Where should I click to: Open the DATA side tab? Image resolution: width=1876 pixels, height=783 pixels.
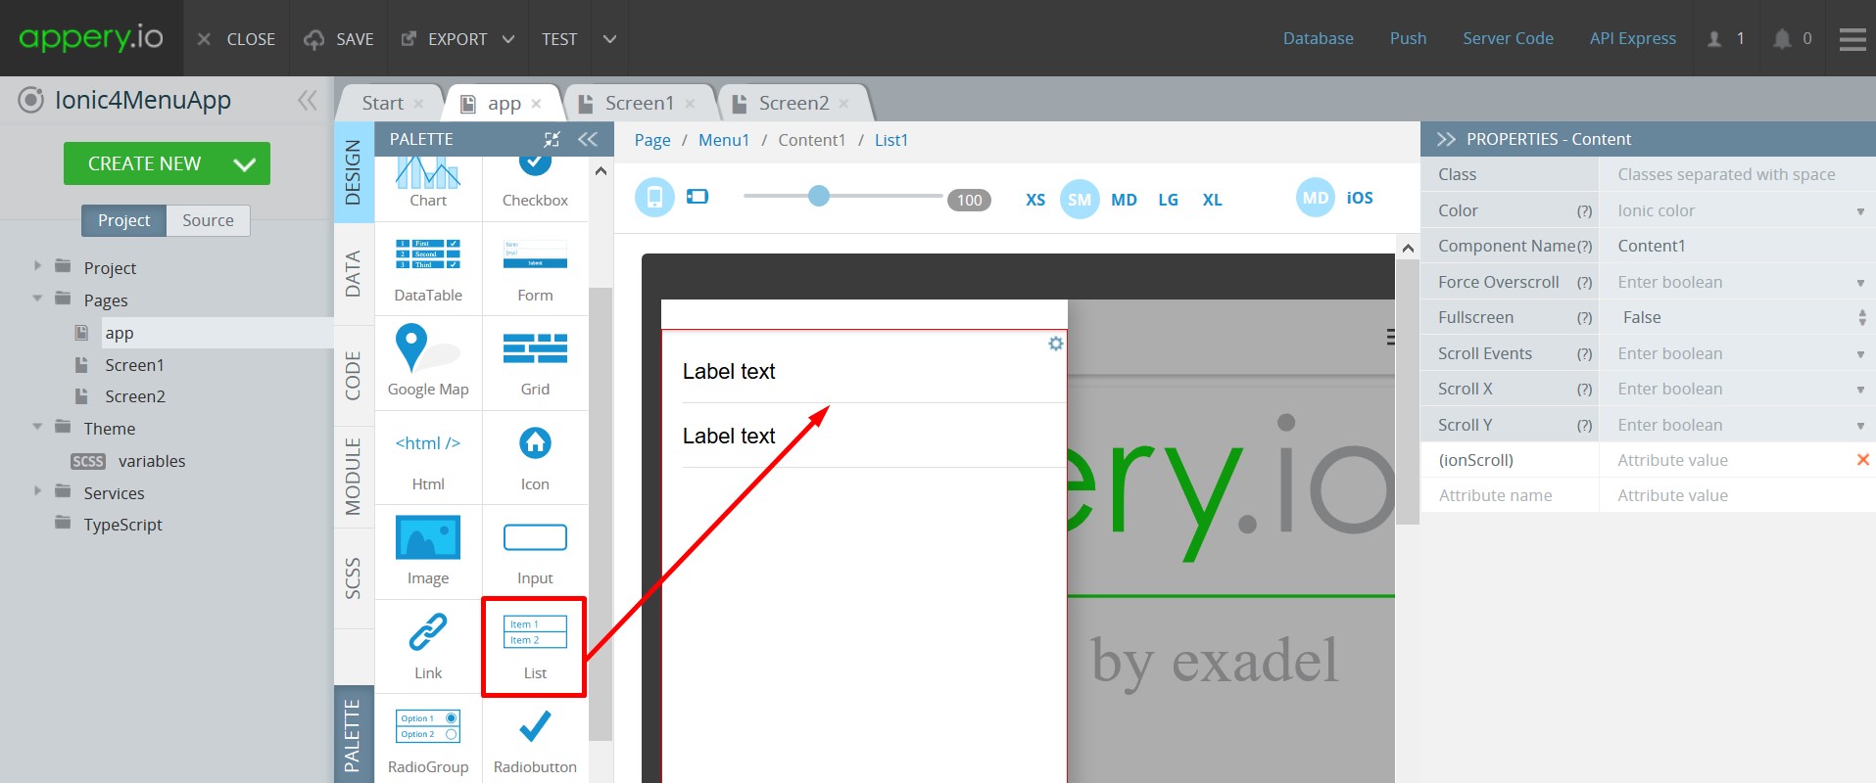point(354,274)
